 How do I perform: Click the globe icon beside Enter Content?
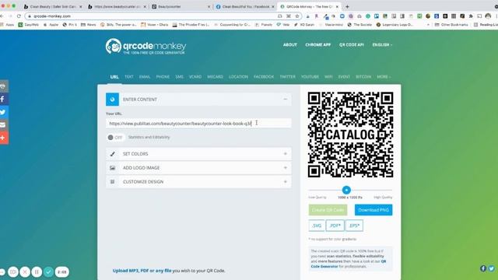pos(112,100)
